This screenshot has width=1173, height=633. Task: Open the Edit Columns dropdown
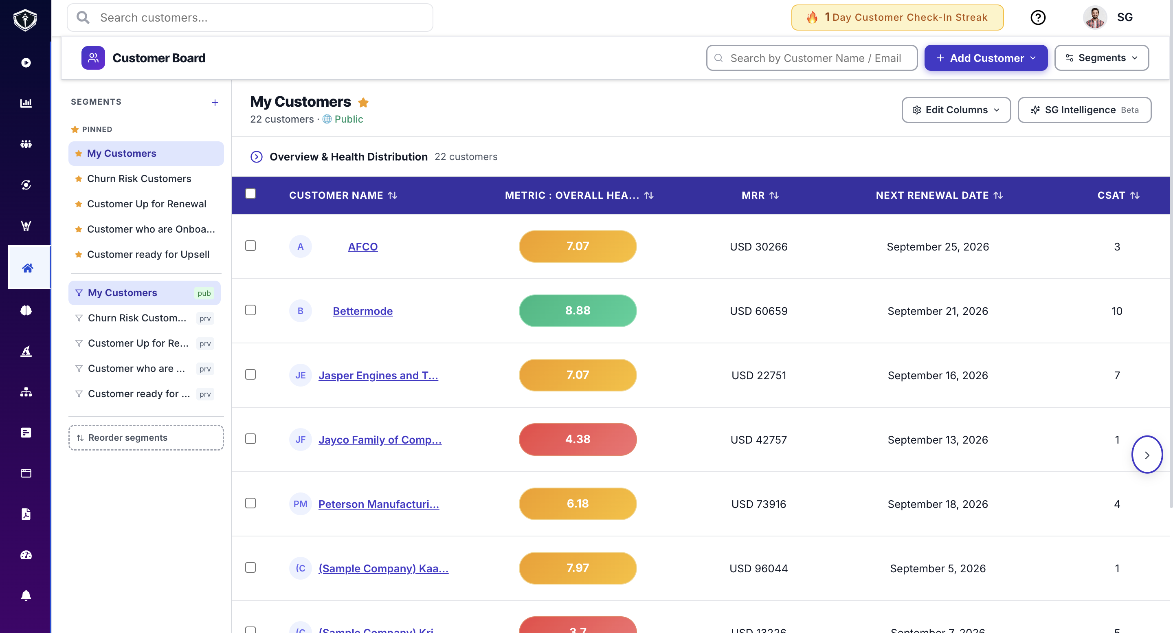(x=956, y=110)
